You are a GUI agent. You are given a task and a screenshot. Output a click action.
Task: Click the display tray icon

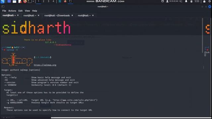(163, 1)
